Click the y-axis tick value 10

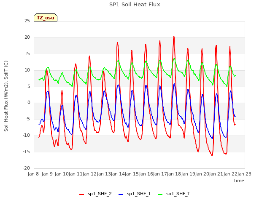27,70
